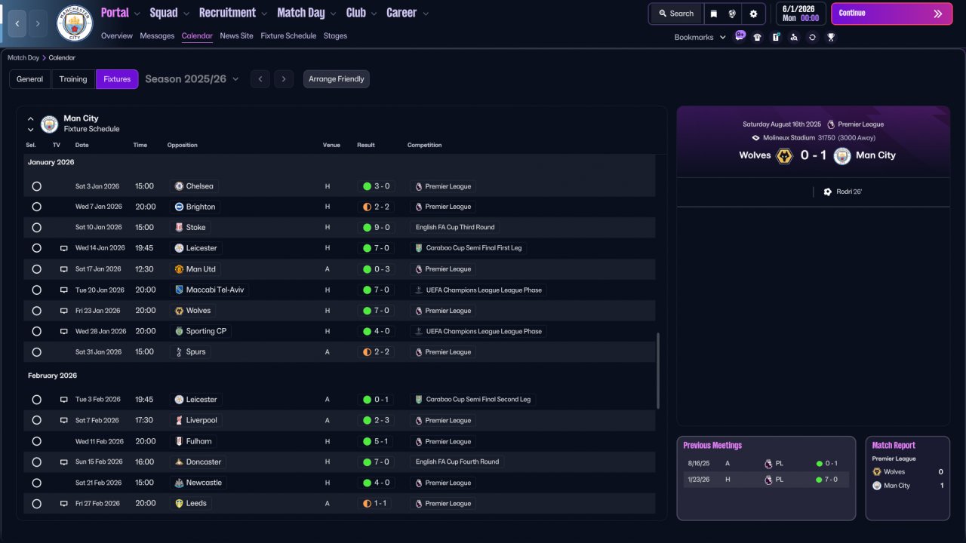This screenshot has height=543, width=966.
Task: Select the Newcastle fixture radio button
Action: [x=36, y=483]
